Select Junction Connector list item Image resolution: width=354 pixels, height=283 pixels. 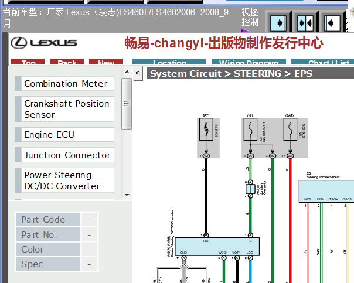[x=64, y=155]
